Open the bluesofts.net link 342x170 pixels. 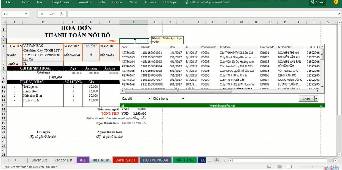(222, 106)
